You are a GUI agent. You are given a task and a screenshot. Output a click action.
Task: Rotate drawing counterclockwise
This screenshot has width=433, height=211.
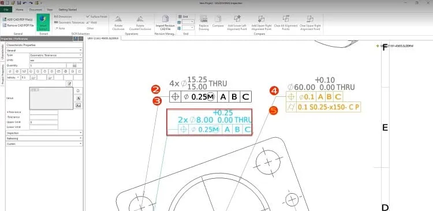click(140, 23)
